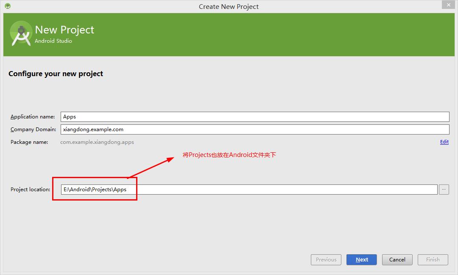Click the 'Configure your new project' heading
458x275 pixels.
pos(56,74)
